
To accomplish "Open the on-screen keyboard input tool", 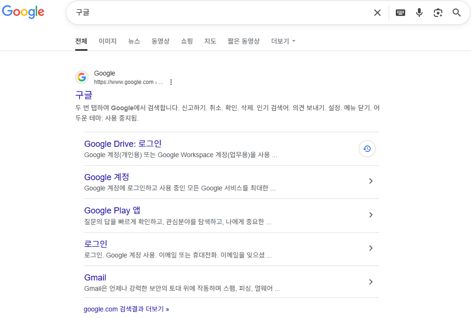I will coord(400,13).
